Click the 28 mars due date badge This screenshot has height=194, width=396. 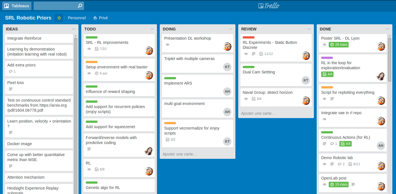tap(339, 45)
